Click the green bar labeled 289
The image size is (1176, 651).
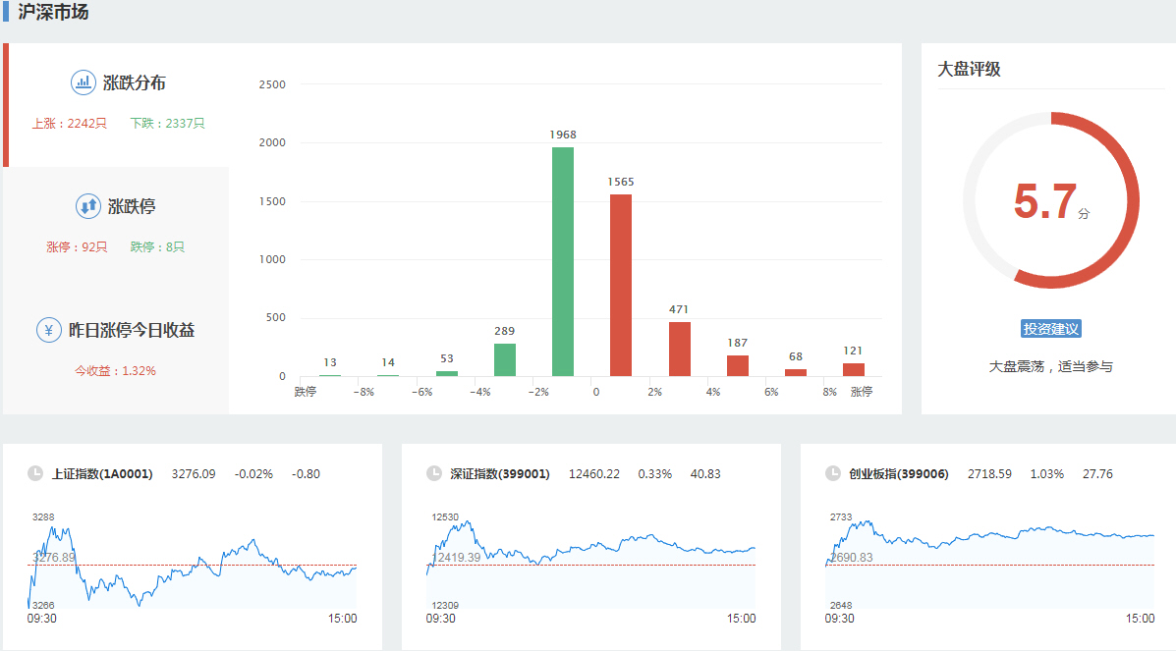[505, 359]
